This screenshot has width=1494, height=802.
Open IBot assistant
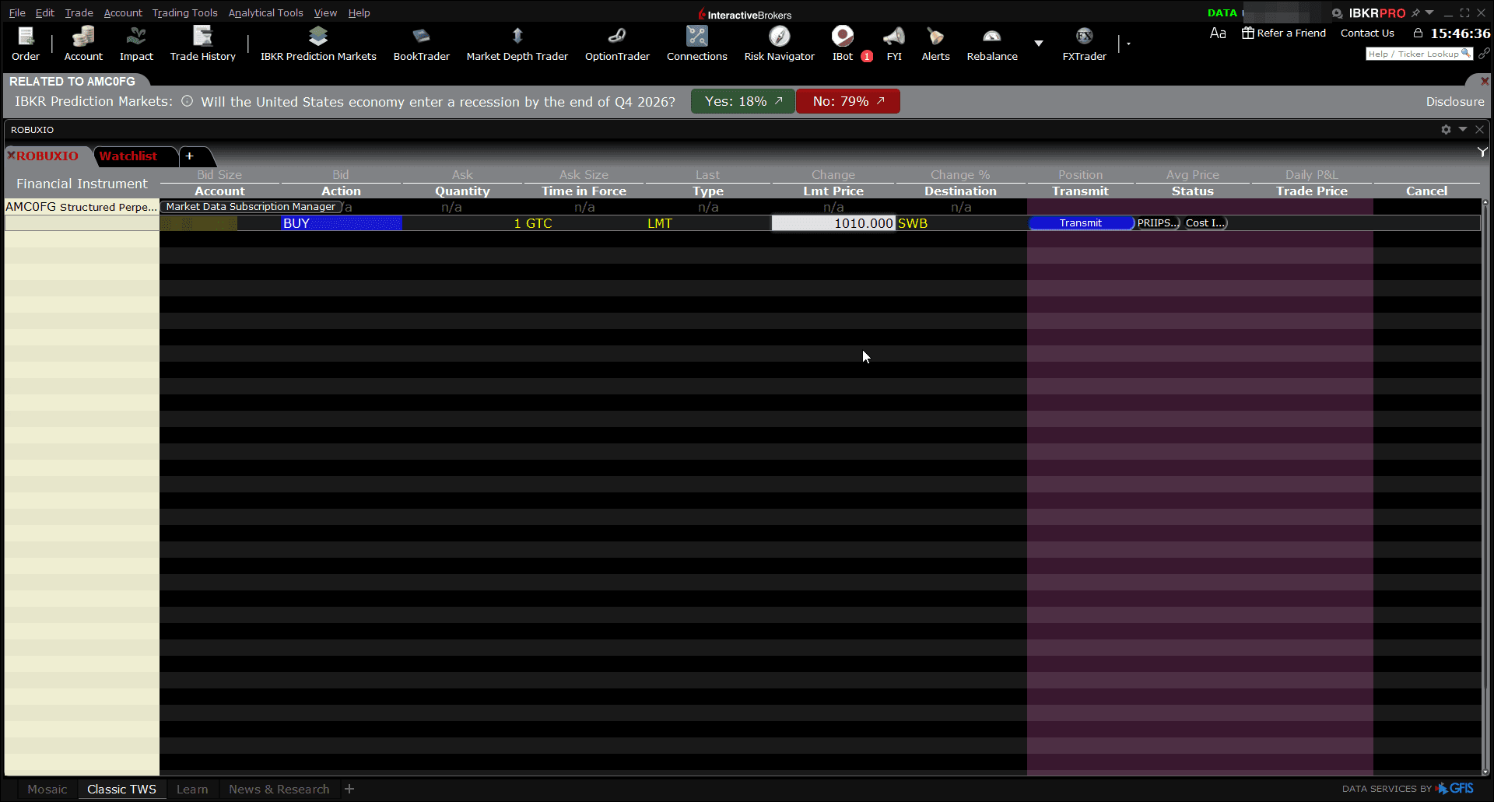(x=843, y=44)
